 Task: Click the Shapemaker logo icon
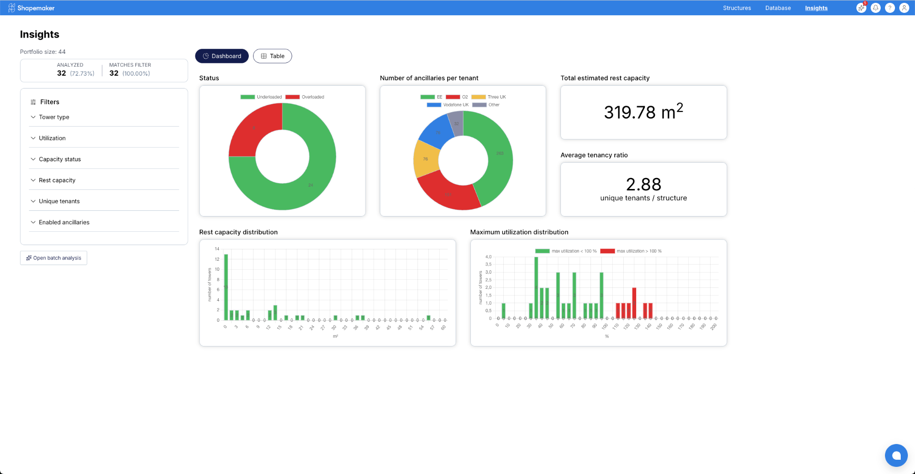(11, 8)
